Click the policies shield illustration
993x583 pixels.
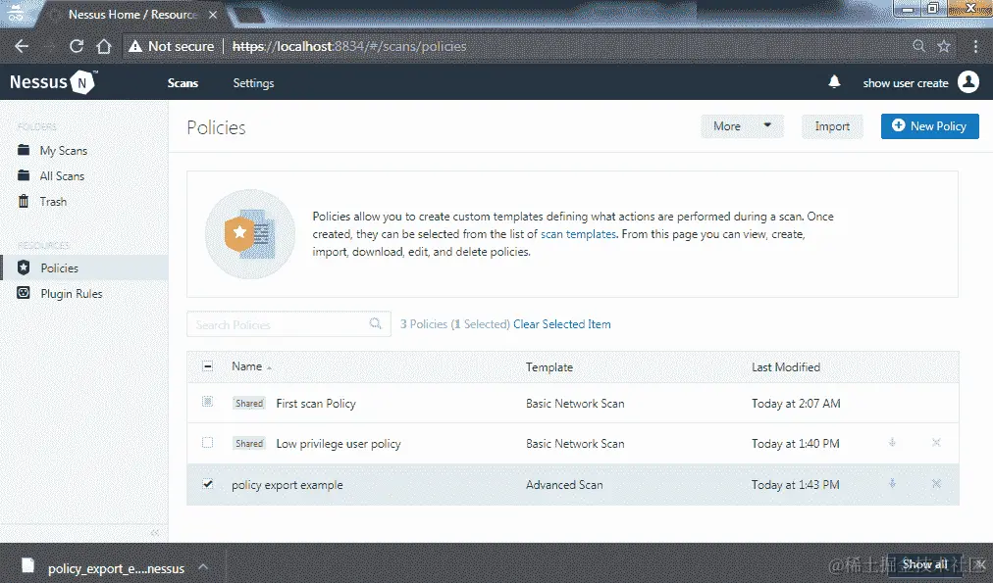(x=250, y=233)
